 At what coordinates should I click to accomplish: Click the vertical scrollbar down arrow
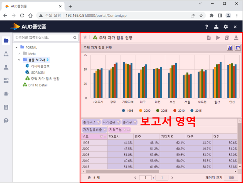240,167
